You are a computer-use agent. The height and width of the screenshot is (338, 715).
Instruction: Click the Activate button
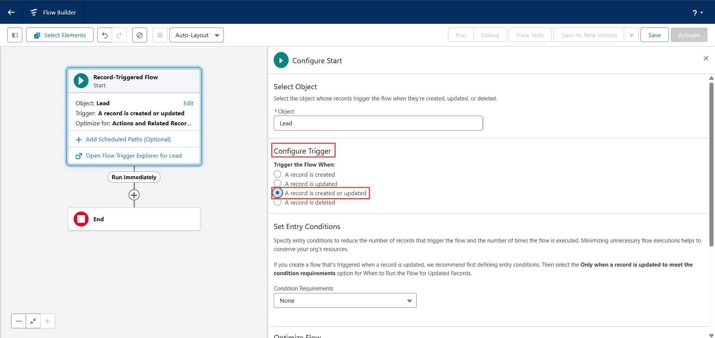click(x=689, y=35)
